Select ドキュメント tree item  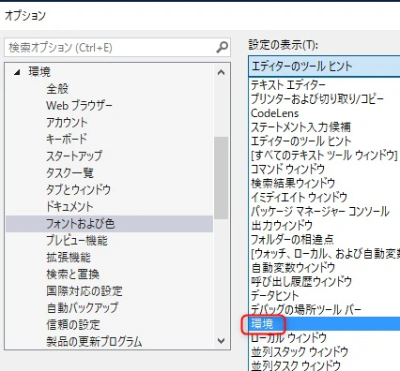(x=69, y=207)
